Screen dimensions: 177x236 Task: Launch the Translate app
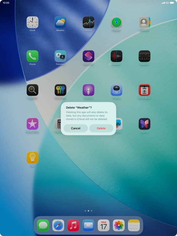tap(60, 56)
